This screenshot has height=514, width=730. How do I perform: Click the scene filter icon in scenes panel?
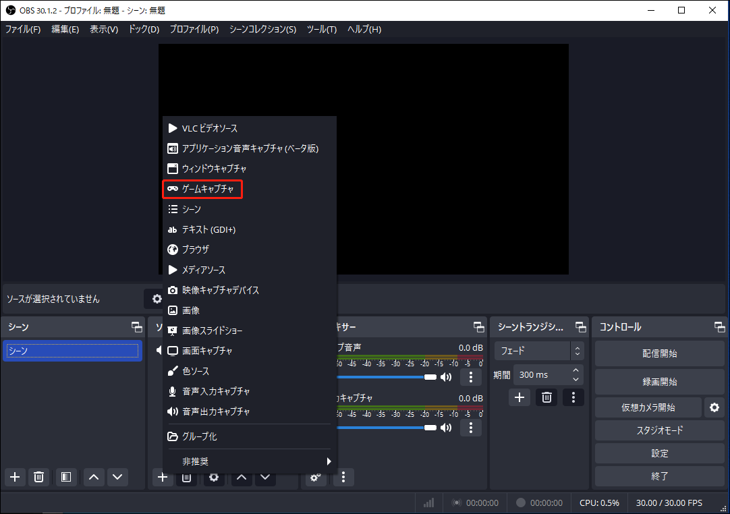(65, 477)
